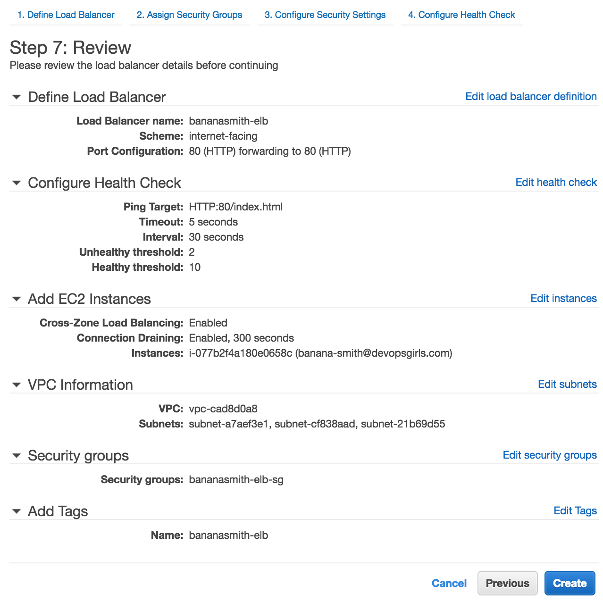Image resolution: width=603 pixels, height=603 pixels.
Task: Create the load balancer
Action: 569,584
